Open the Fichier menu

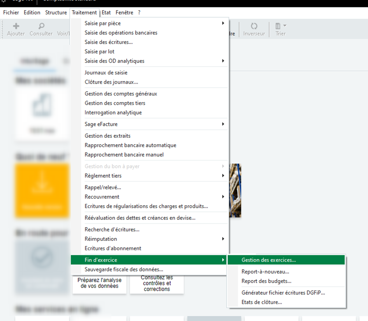(x=11, y=12)
